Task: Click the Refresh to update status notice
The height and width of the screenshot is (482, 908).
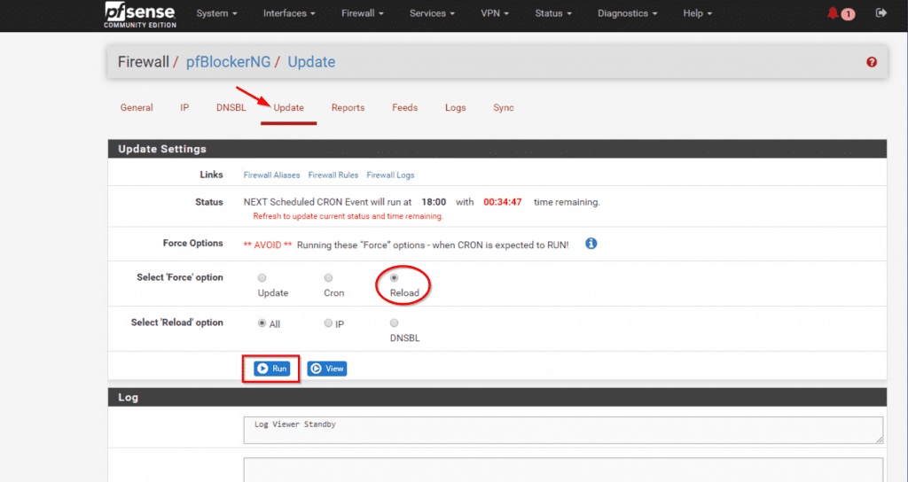Action: 348,216
